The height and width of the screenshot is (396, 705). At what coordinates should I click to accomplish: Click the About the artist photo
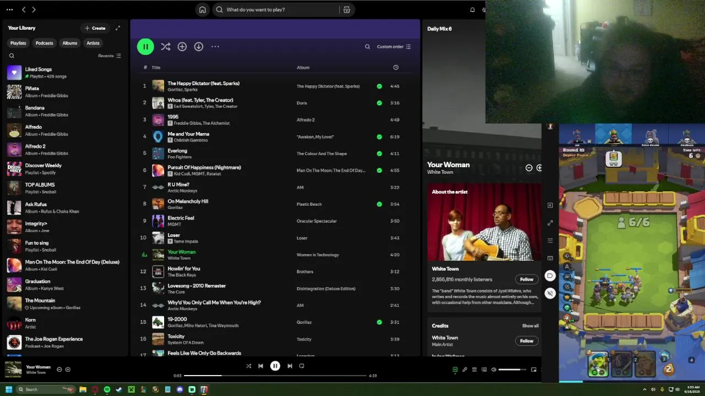click(484, 222)
